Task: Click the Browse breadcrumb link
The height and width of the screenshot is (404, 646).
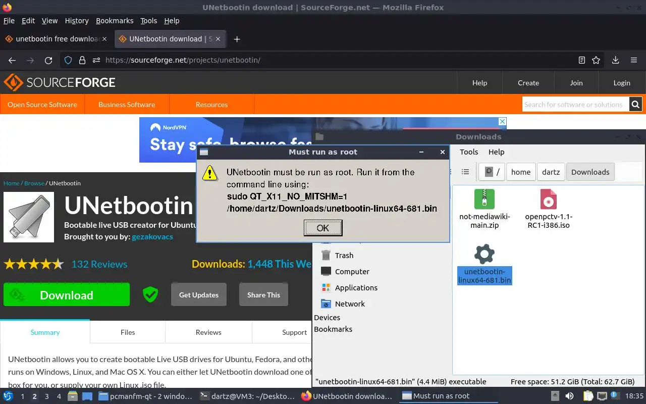Action: pos(34,183)
